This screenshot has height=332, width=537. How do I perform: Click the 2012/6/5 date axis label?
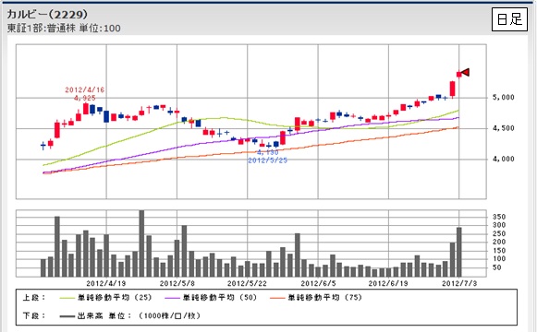[x=318, y=283]
